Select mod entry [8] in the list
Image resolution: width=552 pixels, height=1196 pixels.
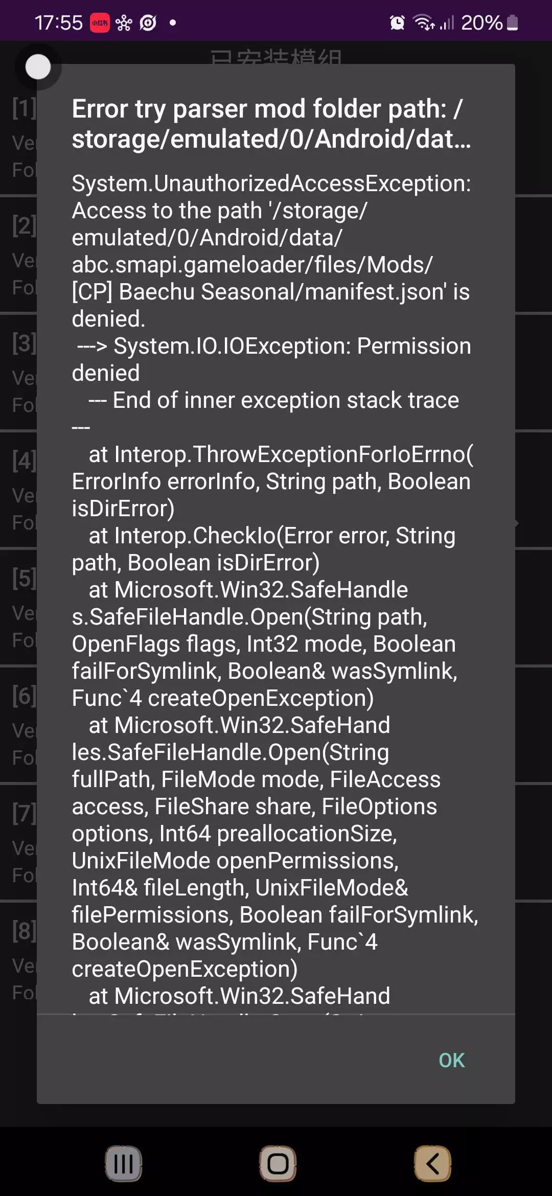click(20, 961)
